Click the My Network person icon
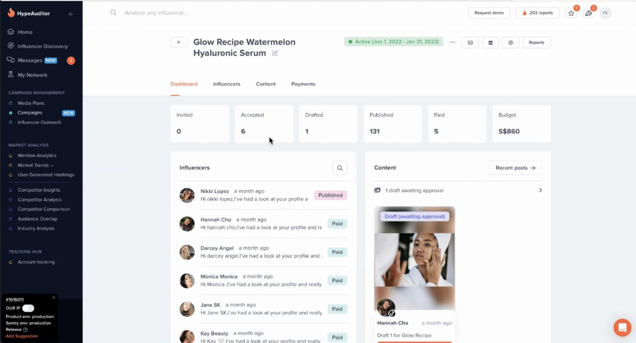The width and height of the screenshot is (636, 343). click(x=11, y=75)
